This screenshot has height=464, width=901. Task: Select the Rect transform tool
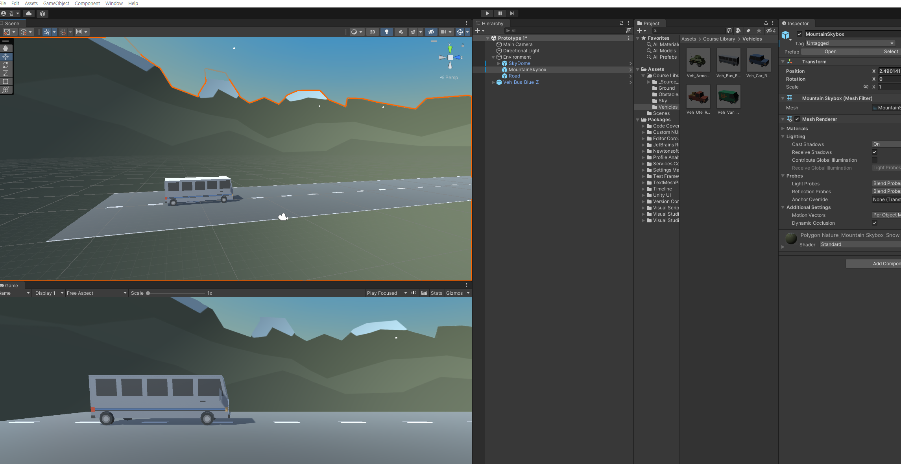click(x=6, y=81)
